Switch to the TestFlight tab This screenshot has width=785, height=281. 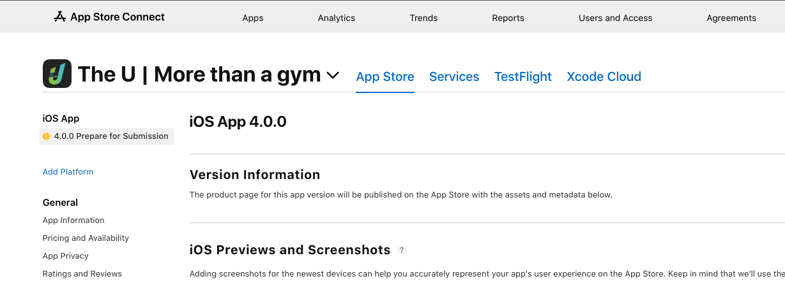(523, 77)
